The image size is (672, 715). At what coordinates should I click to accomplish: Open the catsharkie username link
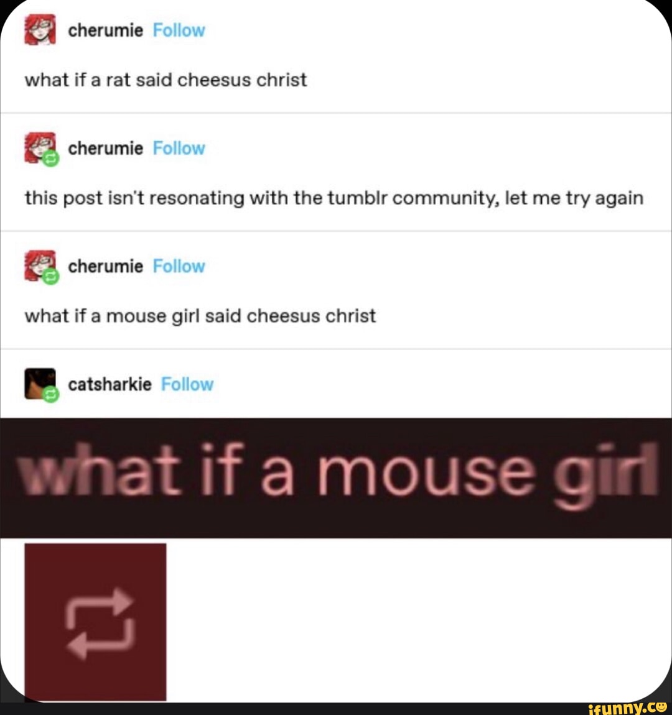point(110,384)
